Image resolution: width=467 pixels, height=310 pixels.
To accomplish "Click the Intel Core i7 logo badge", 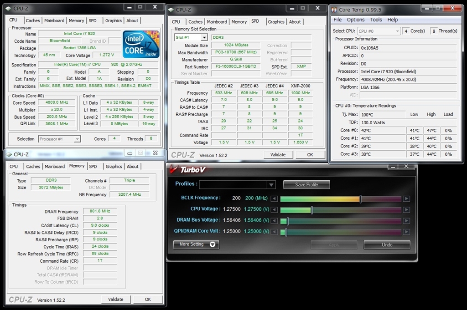I will coord(141,44).
